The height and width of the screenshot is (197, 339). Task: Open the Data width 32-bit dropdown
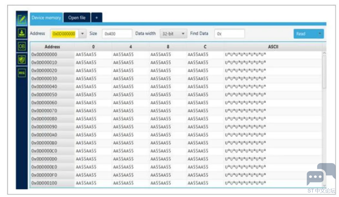[173, 34]
